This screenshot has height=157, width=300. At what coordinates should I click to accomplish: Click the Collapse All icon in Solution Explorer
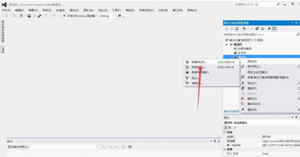tap(257, 29)
